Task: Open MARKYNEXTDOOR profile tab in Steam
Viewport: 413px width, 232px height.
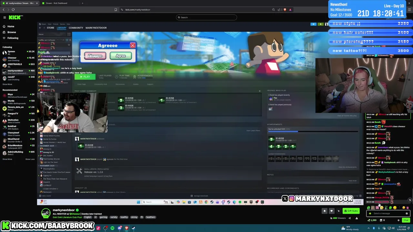Action: tap(96, 28)
